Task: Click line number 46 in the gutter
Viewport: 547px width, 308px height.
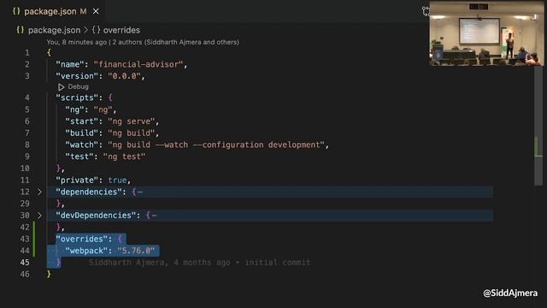Action: click(25, 275)
